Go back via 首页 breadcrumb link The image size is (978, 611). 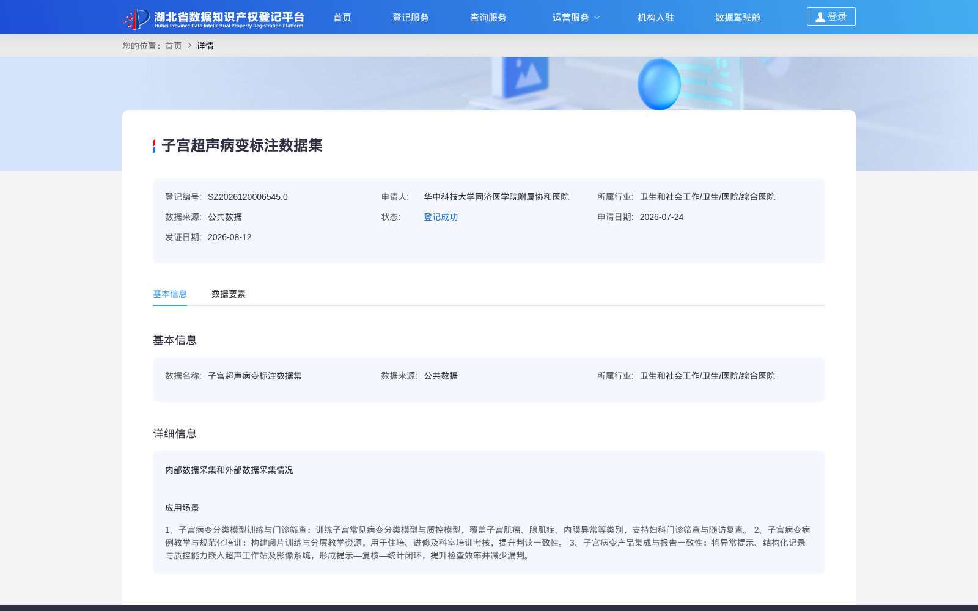pos(174,46)
